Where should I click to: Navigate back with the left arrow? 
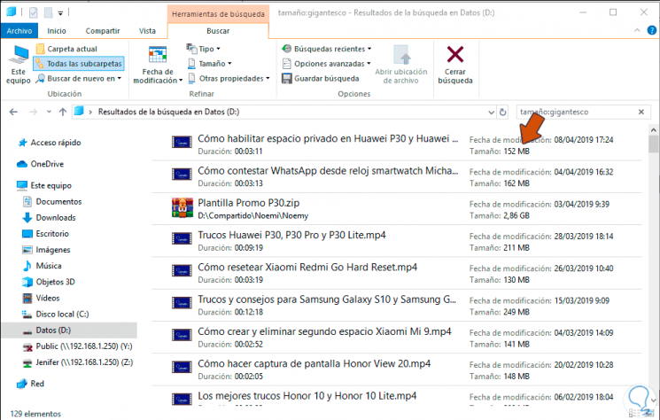coord(13,112)
